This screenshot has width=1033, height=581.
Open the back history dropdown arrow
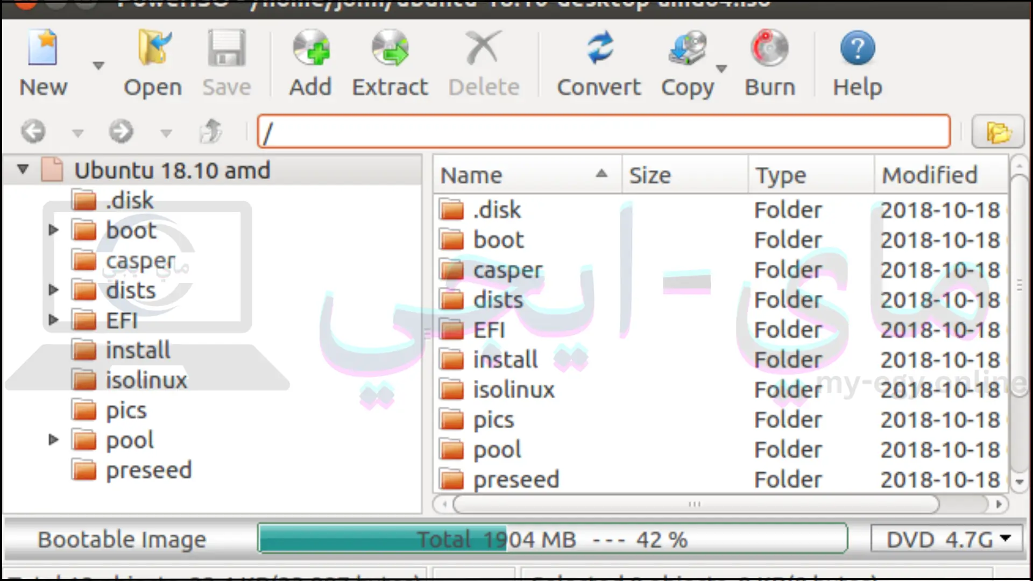78,133
